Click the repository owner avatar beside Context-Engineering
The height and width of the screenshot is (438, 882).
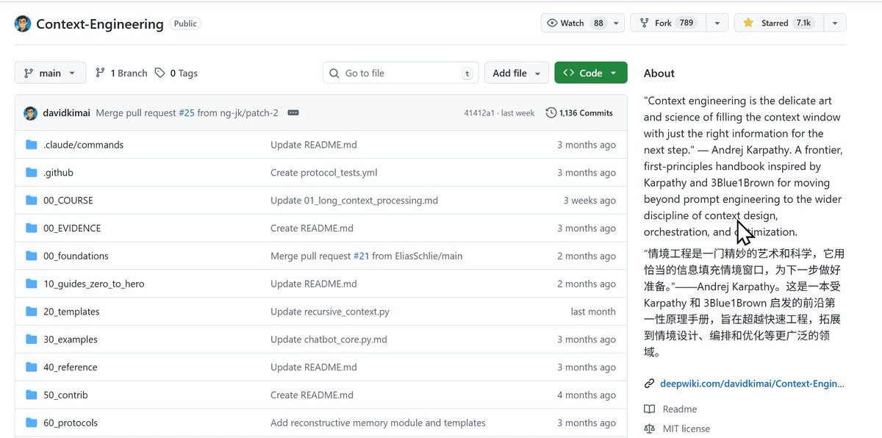click(23, 24)
